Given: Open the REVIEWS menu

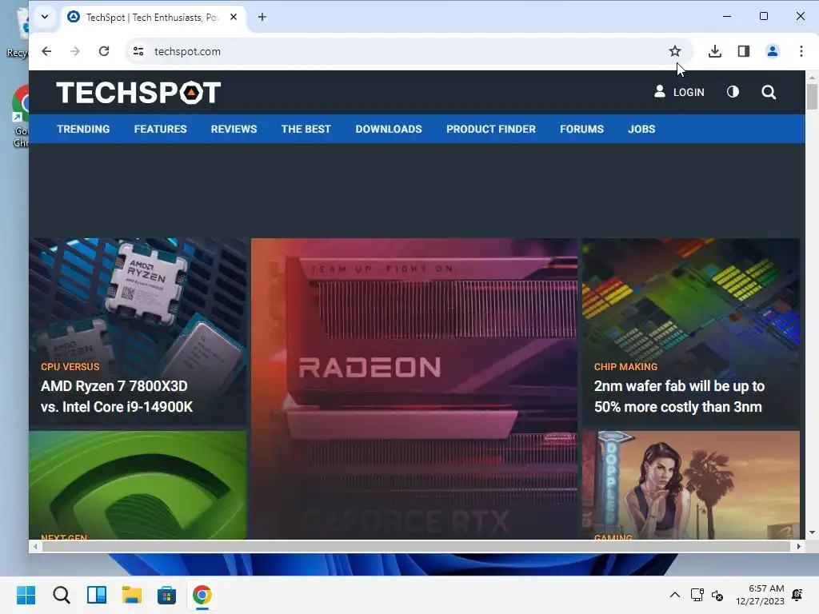Looking at the screenshot, I should [234, 129].
